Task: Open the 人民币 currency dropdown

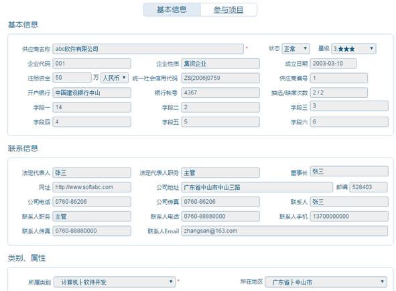Action: click(115, 78)
